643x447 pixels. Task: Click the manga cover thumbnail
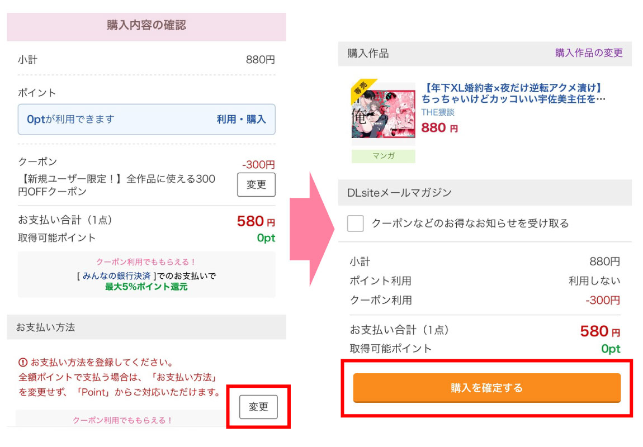click(384, 113)
